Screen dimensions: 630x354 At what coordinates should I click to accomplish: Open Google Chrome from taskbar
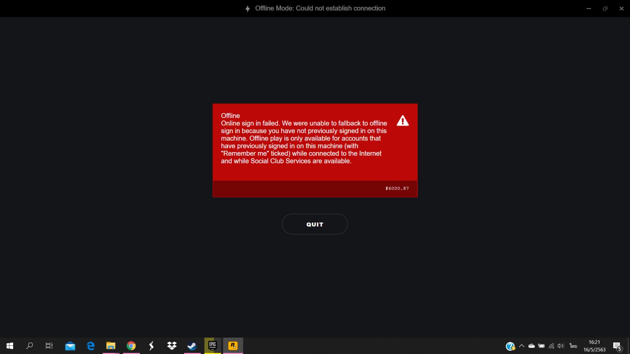[x=131, y=346]
